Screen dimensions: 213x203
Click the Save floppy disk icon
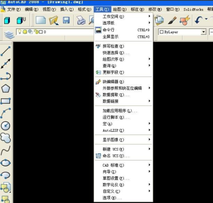tap(66, 20)
